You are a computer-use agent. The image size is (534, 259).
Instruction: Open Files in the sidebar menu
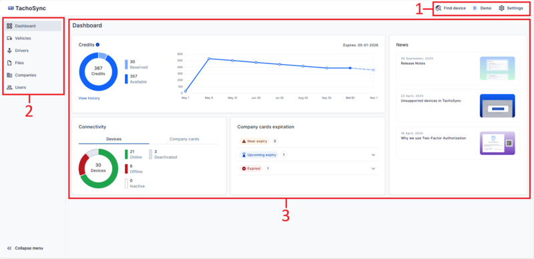point(33,63)
